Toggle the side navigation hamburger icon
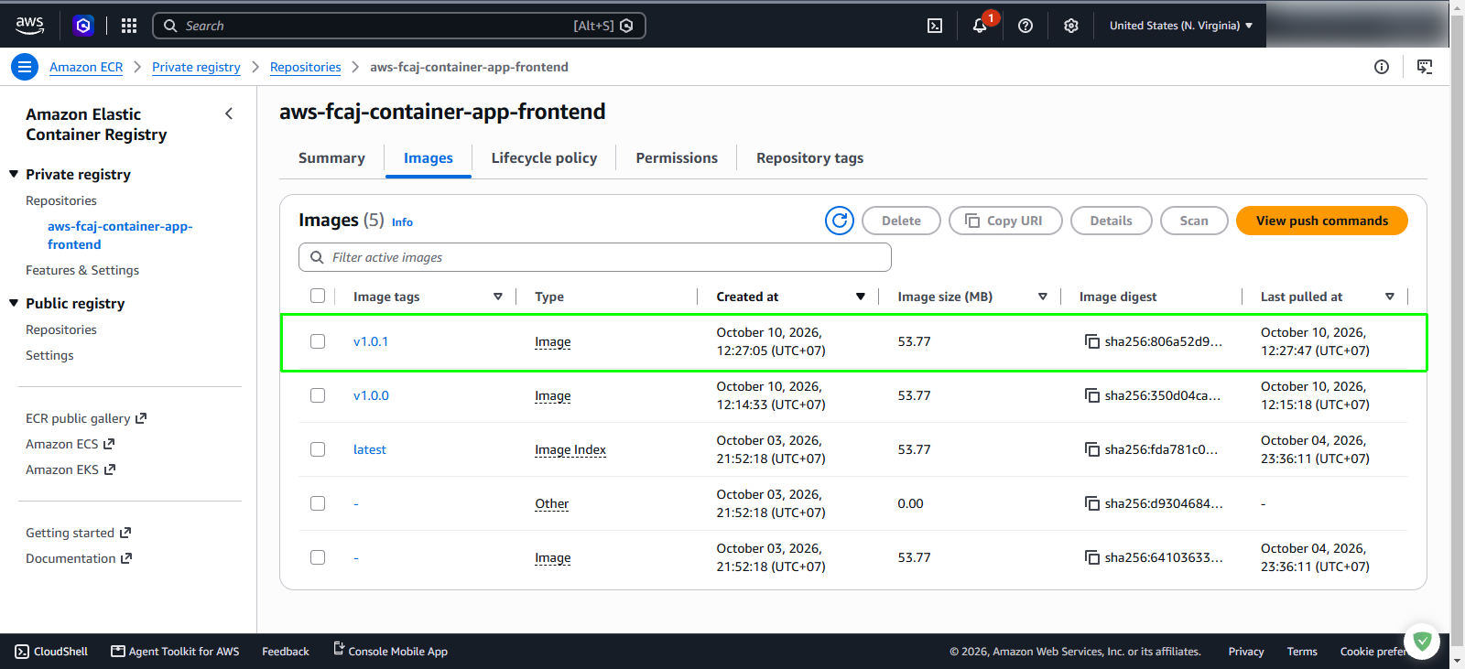1465x669 pixels. coord(25,67)
